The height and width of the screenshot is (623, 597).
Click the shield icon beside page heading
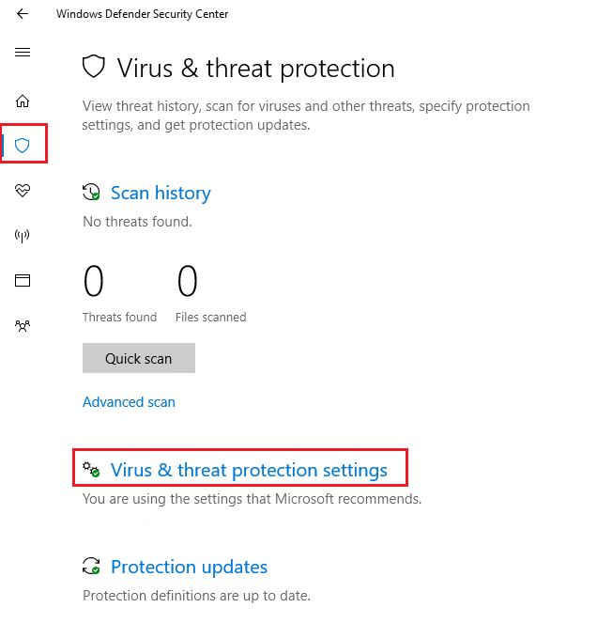(94, 68)
